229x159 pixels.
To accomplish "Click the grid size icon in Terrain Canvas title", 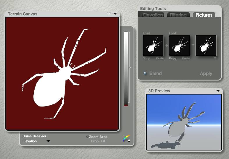I will point(109,14).
